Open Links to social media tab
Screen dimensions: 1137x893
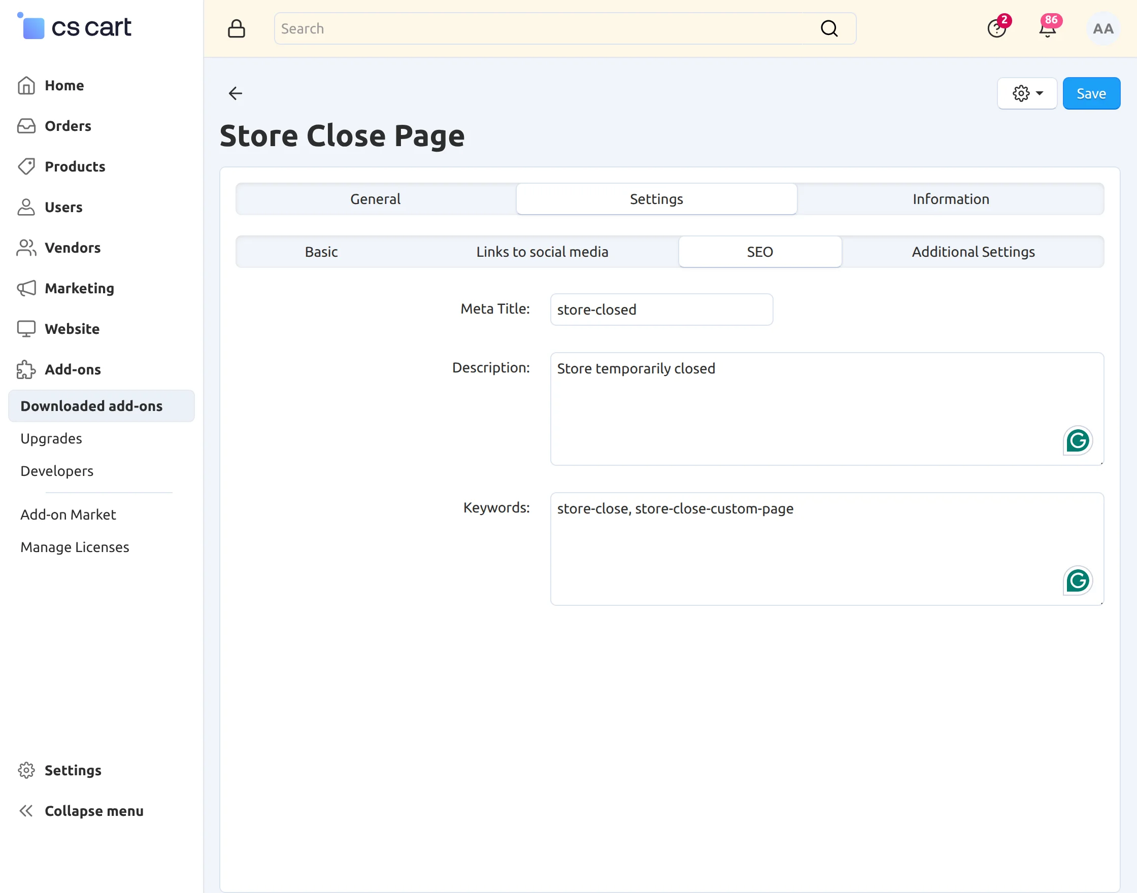point(542,252)
